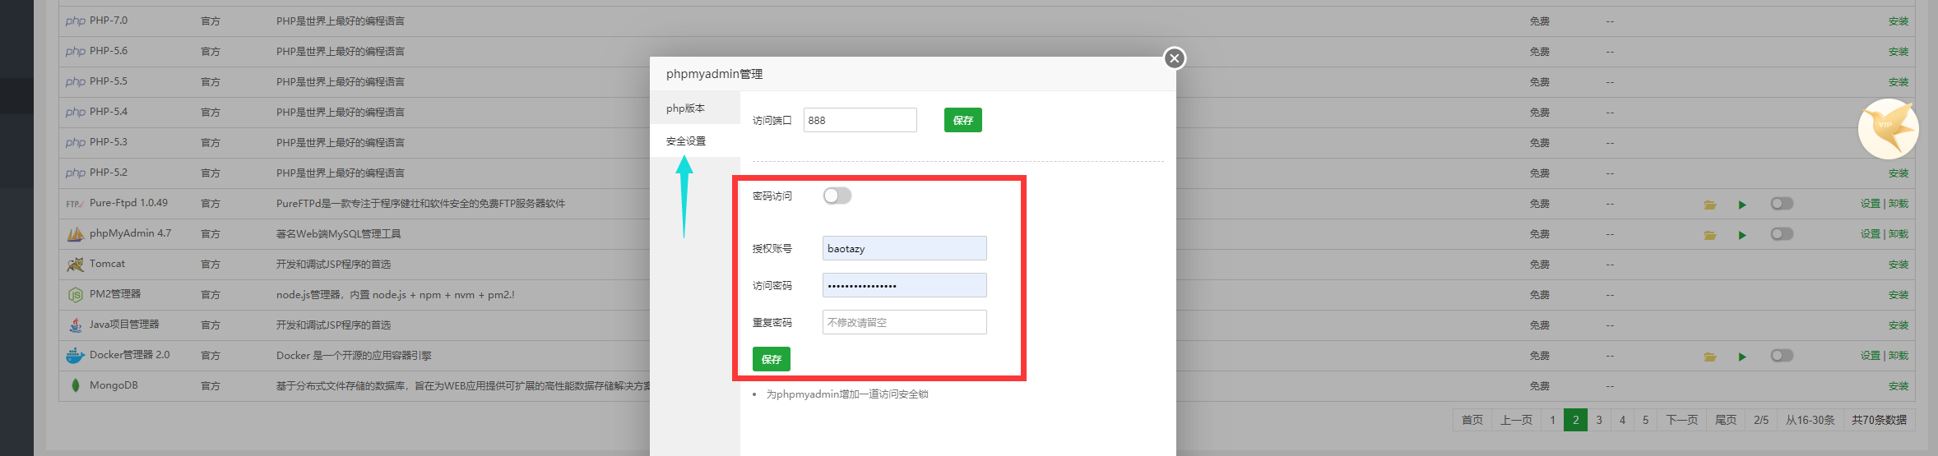The height and width of the screenshot is (456, 1938).
Task: Go to page 5 in pagination
Action: click(1645, 420)
